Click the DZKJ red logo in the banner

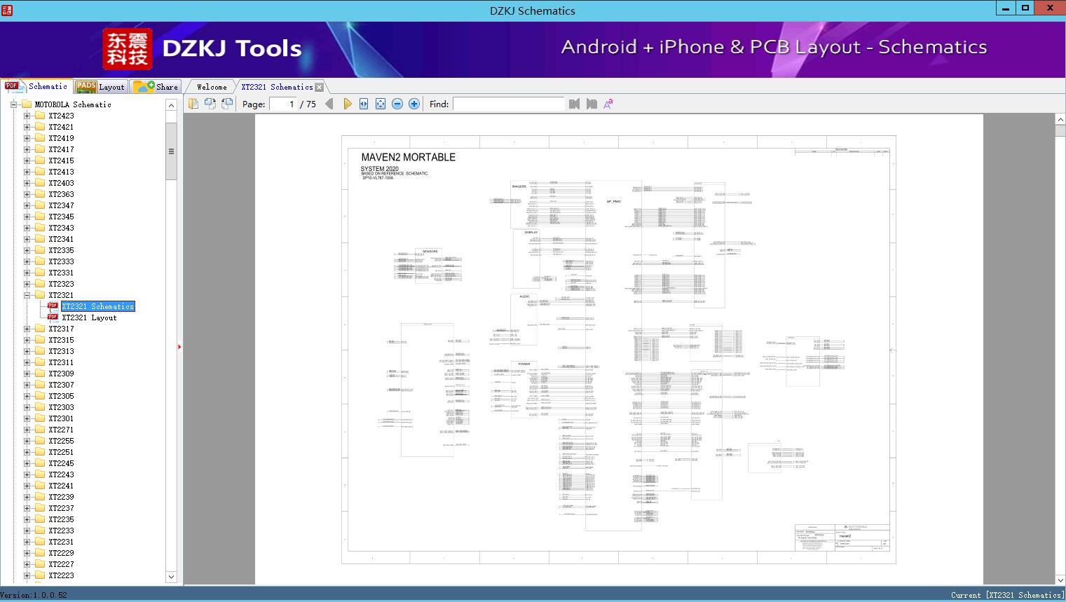tap(128, 49)
